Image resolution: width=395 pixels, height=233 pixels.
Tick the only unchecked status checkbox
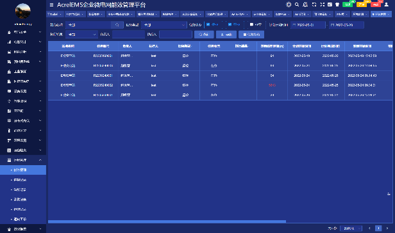[x=251, y=24]
